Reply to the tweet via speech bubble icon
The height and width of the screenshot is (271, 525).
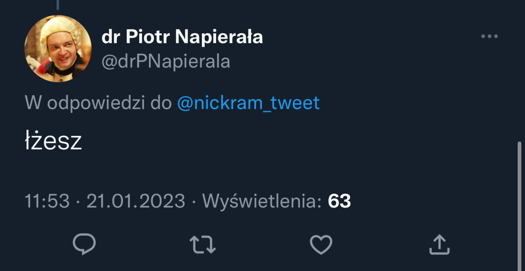[84, 244]
